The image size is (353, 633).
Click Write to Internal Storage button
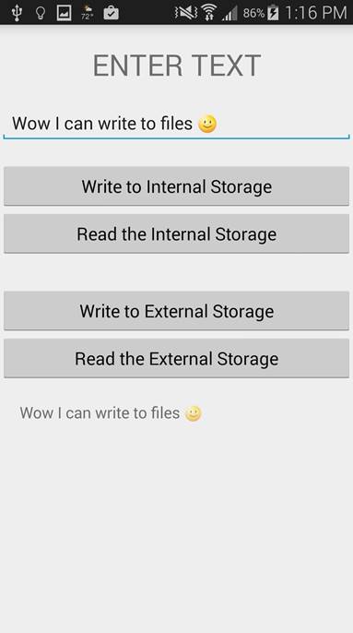click(176, 186)
